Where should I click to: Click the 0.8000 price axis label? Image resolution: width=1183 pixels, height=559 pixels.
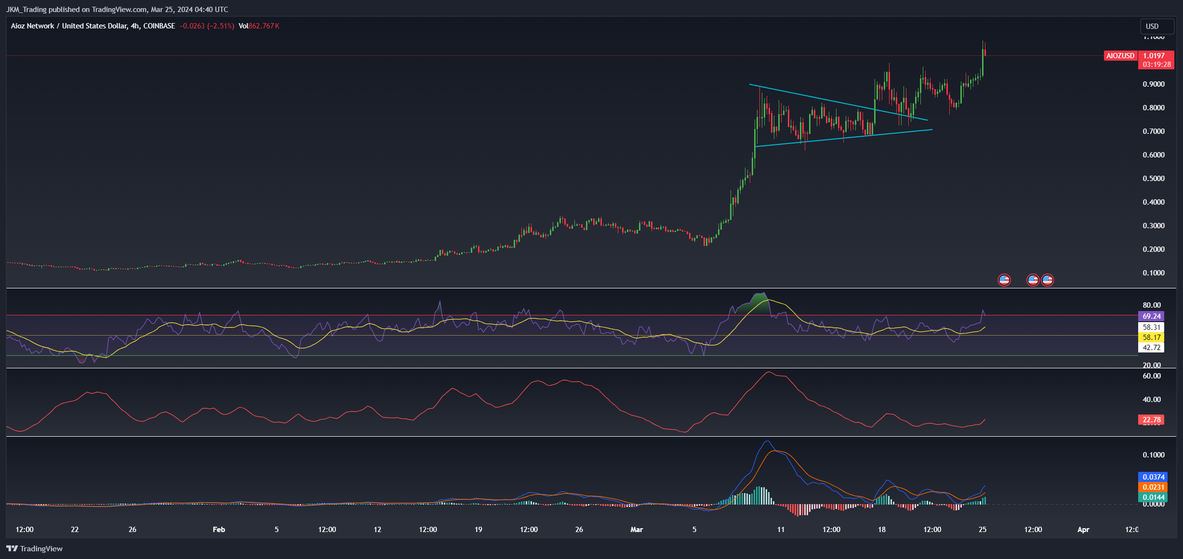(x=1154, y=108)
